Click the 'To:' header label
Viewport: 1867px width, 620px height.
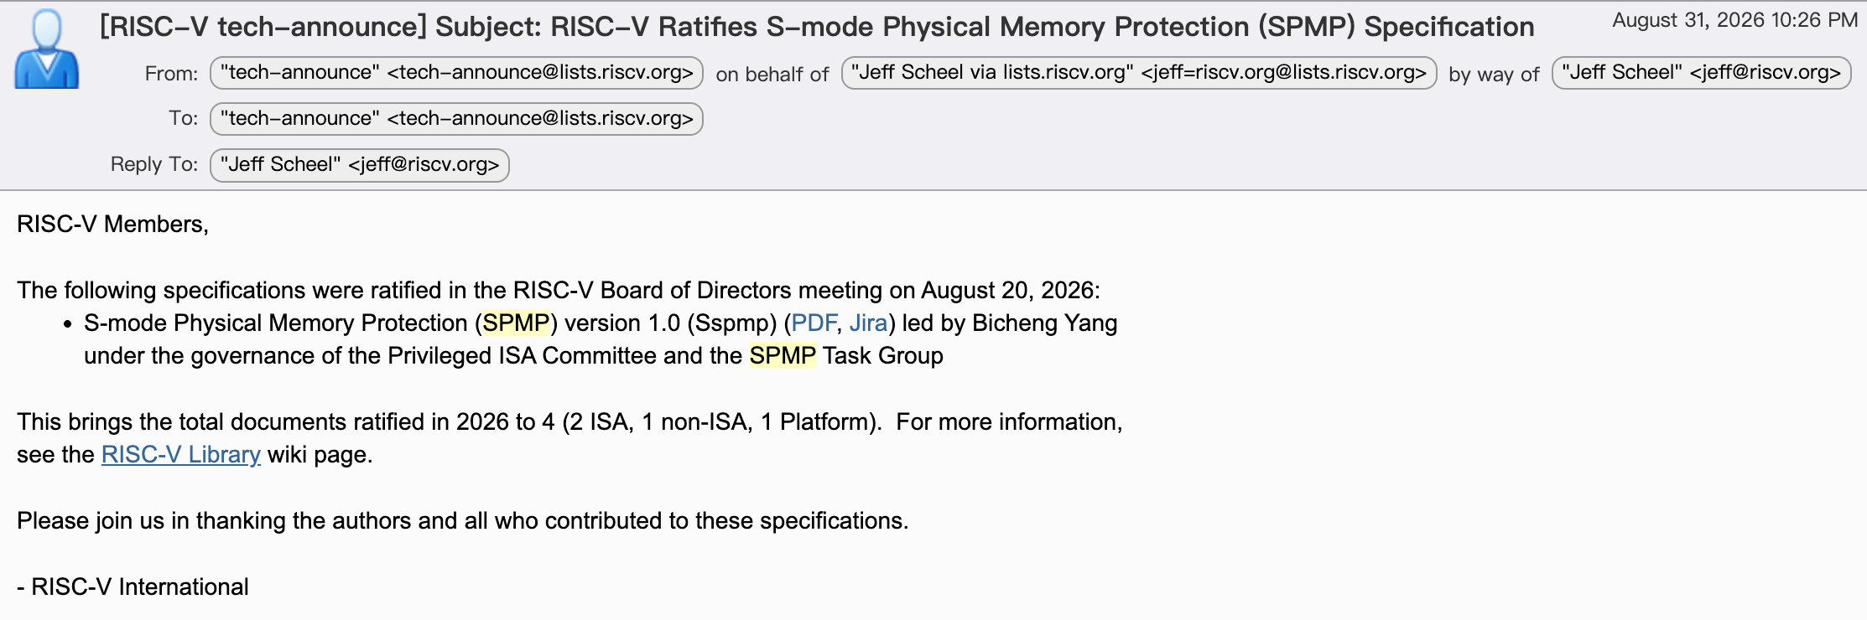183,119
